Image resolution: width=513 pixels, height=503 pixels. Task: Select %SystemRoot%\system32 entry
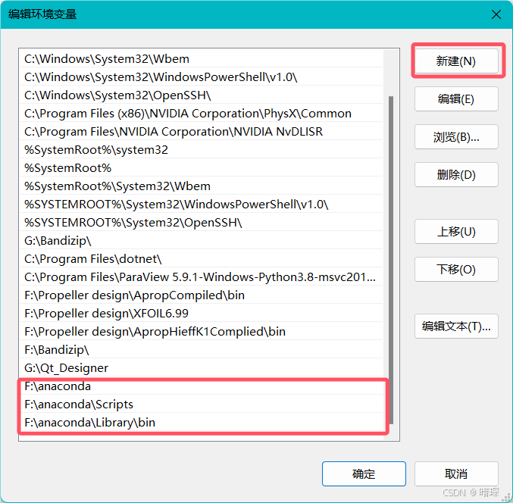202,150
